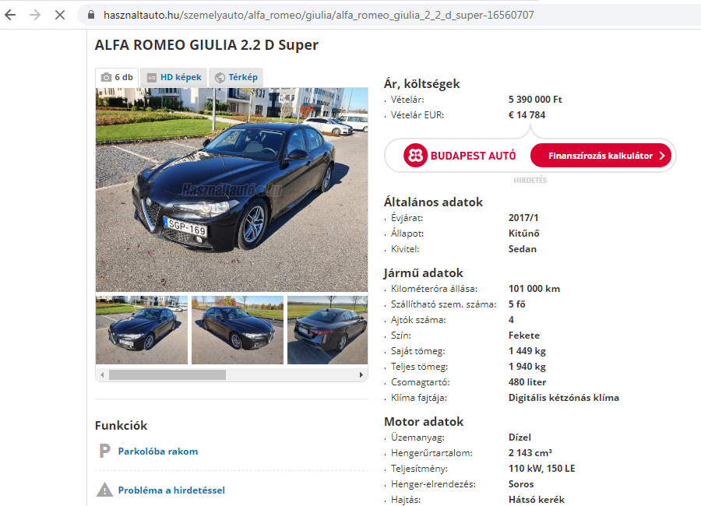Viewport: 701px width, 506px height.
Task: Click Probléma a hirdetéssel link
Action: pos(171,490)
